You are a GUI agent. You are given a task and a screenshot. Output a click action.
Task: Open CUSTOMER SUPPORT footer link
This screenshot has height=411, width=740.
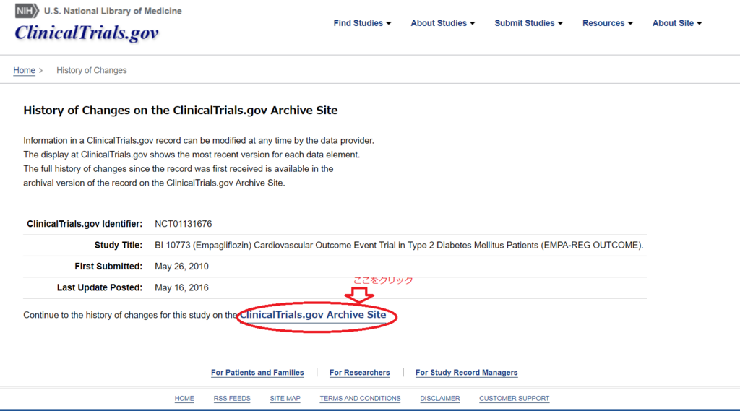pos(514,399)
